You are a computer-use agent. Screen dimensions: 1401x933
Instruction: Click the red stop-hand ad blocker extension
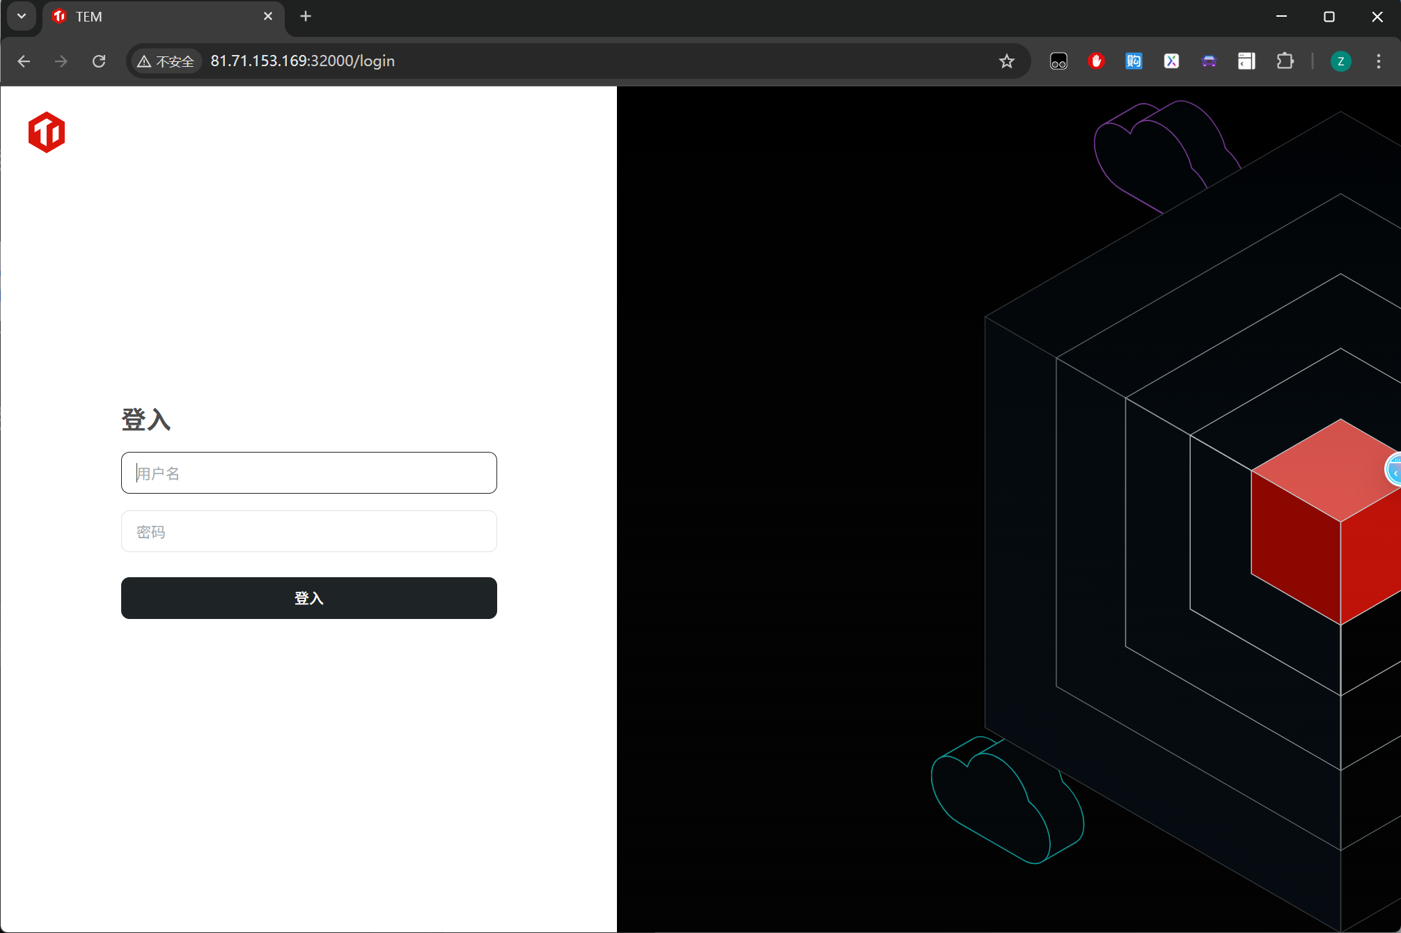[x=1096, y=61]
